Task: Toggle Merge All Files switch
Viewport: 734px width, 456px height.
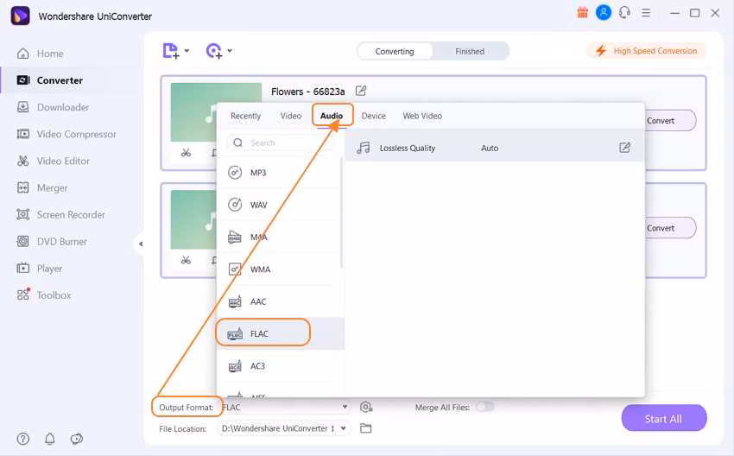Action: click(484, 407)
